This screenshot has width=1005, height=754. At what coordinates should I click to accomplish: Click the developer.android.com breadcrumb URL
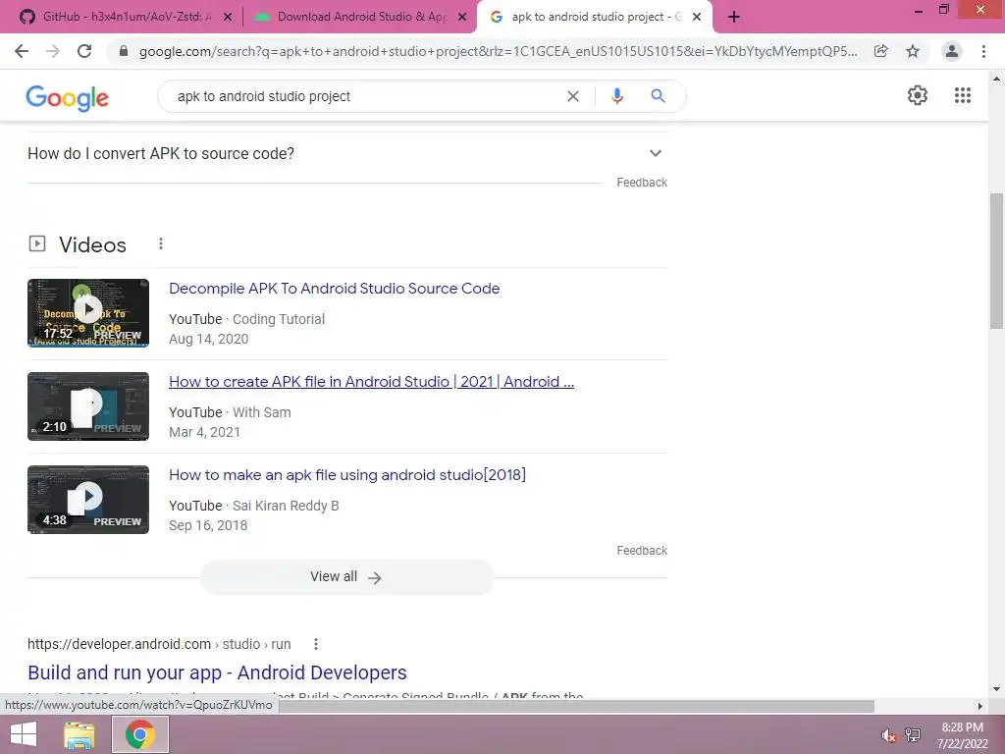159,644
